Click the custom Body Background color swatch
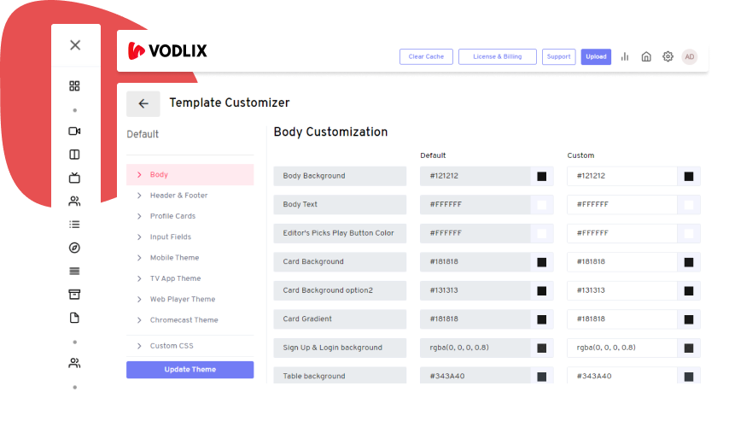Image resolution: width=729 pixels, height=427 pixels. (x=688, y=177)
